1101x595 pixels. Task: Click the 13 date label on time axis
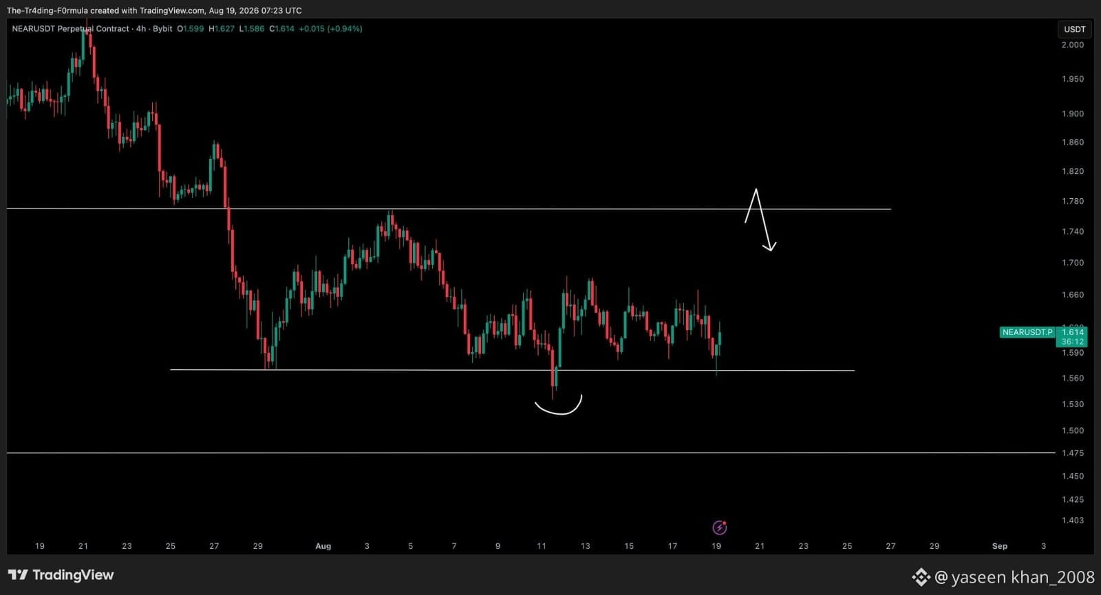click(x=586, y=546)
